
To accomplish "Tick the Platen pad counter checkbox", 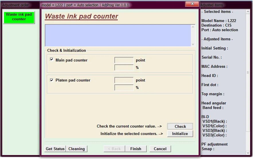I will (52, 80).
